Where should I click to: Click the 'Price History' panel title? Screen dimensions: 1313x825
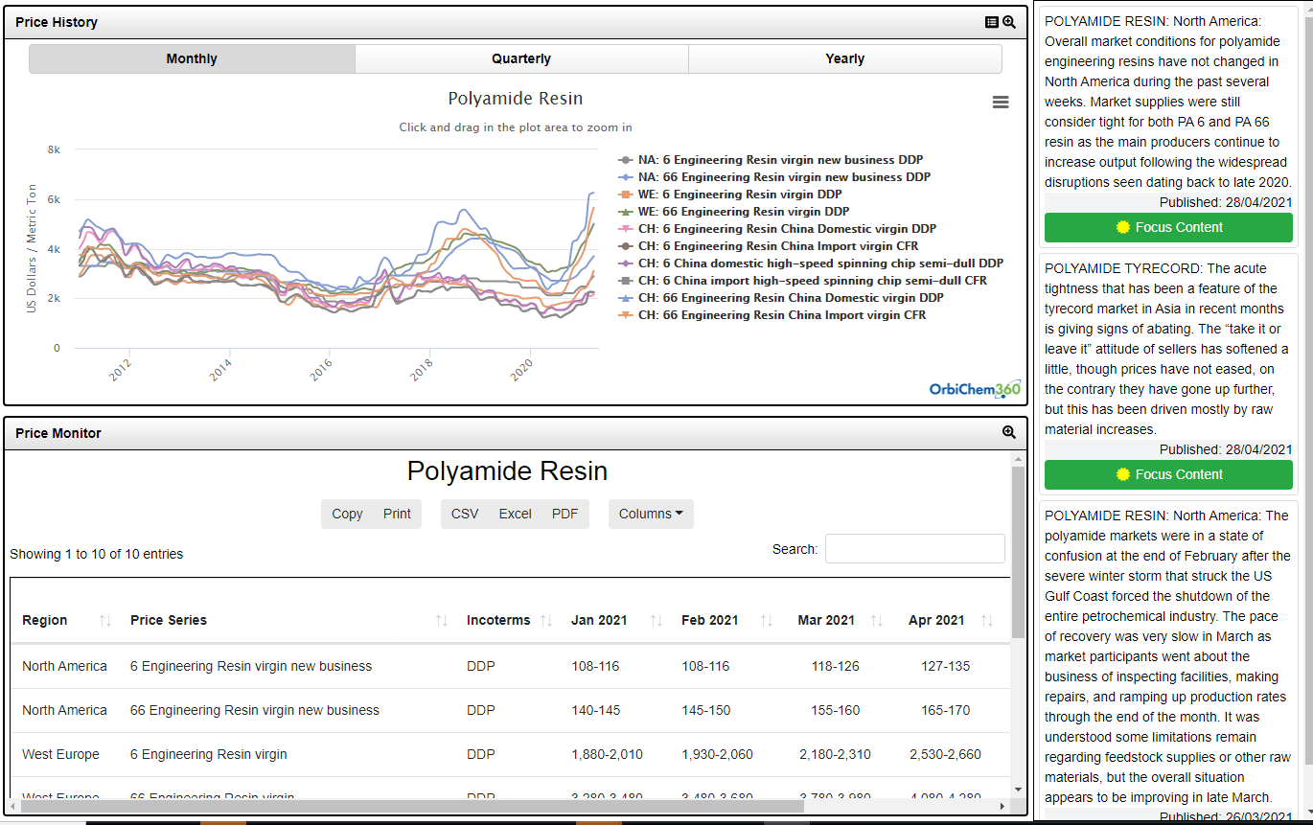click(x=57, y=22)
